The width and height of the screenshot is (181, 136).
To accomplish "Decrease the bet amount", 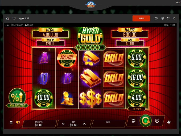I will click(x=63, y=124).
